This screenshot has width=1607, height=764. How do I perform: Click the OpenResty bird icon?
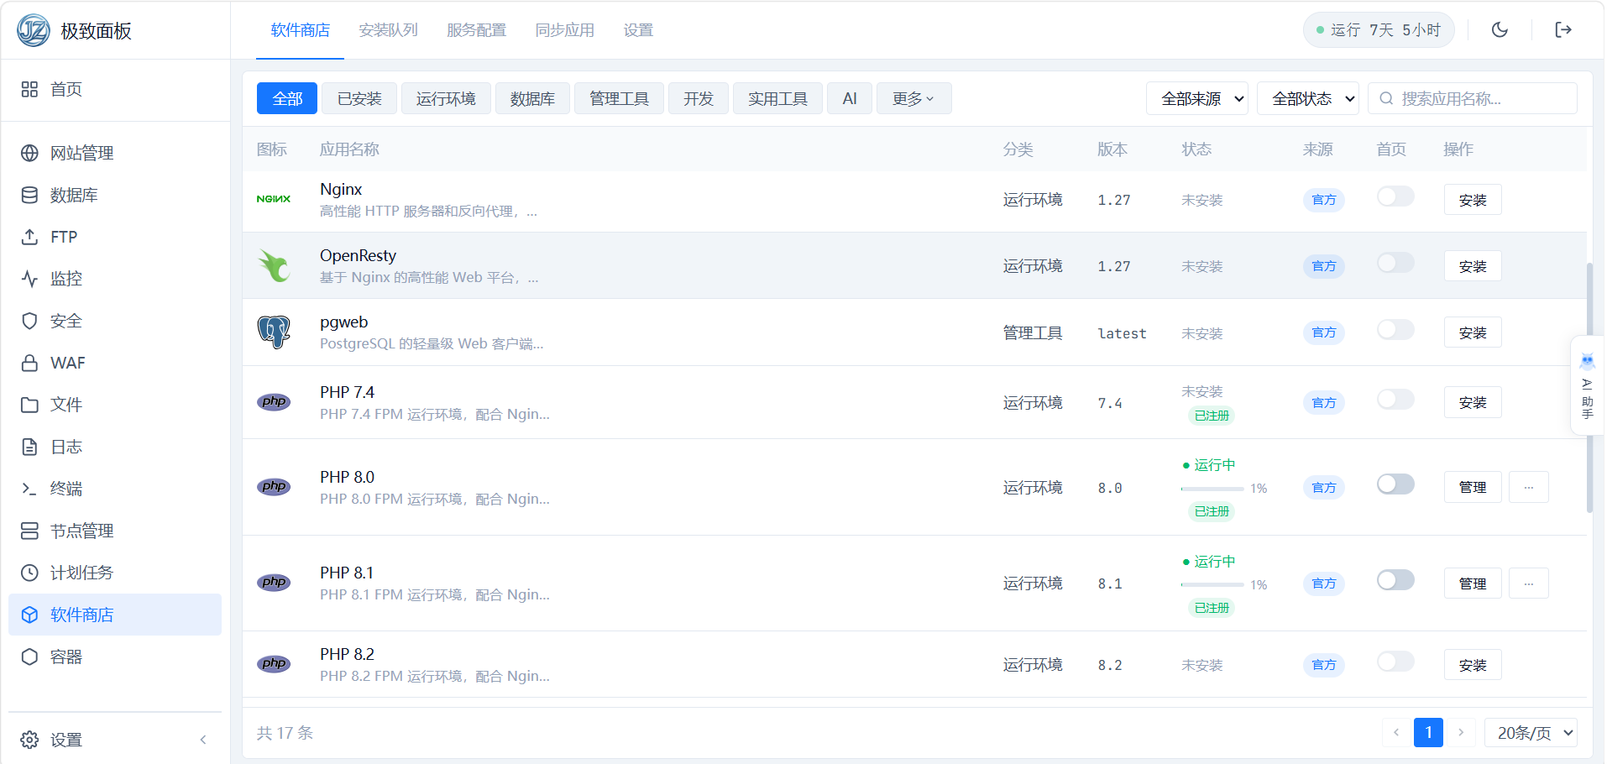(x=274, y=266)
